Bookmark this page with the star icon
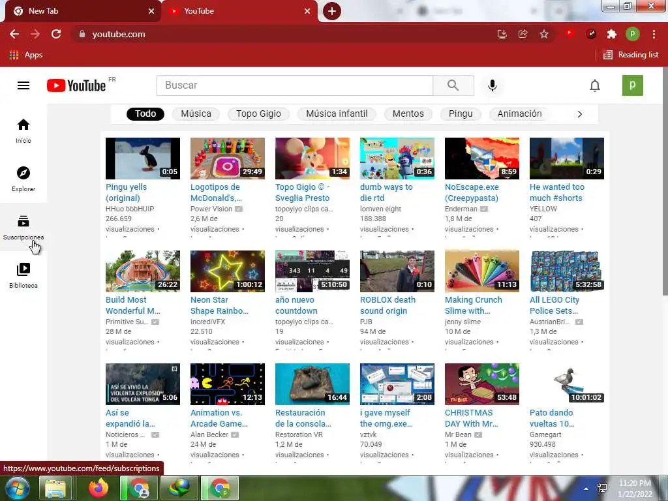The image size is (668, 501). (544, 34)
